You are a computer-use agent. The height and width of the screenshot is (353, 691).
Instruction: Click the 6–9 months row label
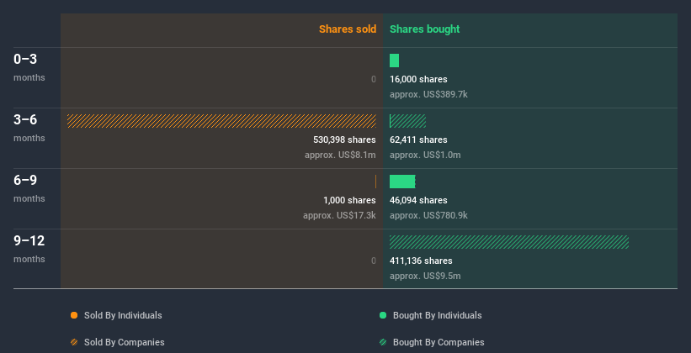[x=29, y=188]
